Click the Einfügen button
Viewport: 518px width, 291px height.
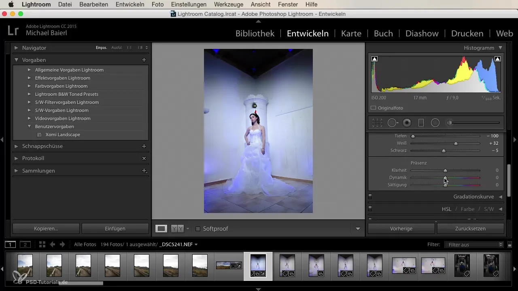pos(115,229)
